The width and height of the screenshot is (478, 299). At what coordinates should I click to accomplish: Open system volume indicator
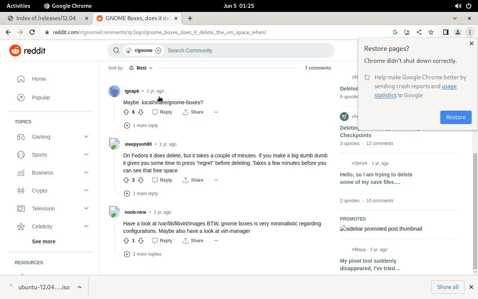click(x=458, y=6)
